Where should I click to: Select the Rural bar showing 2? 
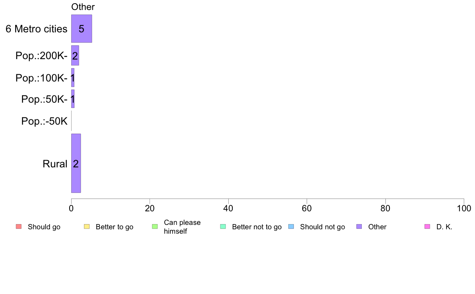point(76,163)
